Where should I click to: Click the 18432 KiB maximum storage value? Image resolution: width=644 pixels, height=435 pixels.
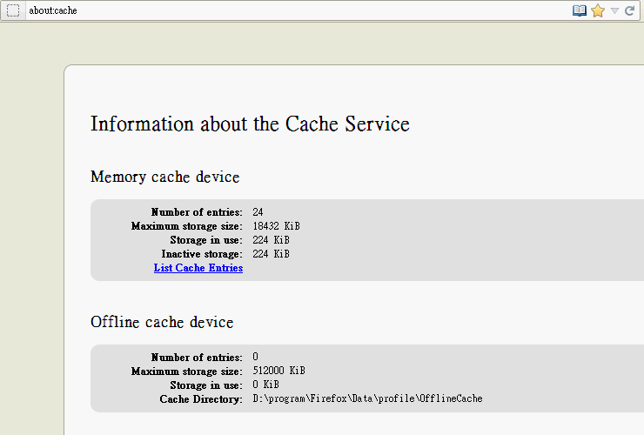(276, 226)
